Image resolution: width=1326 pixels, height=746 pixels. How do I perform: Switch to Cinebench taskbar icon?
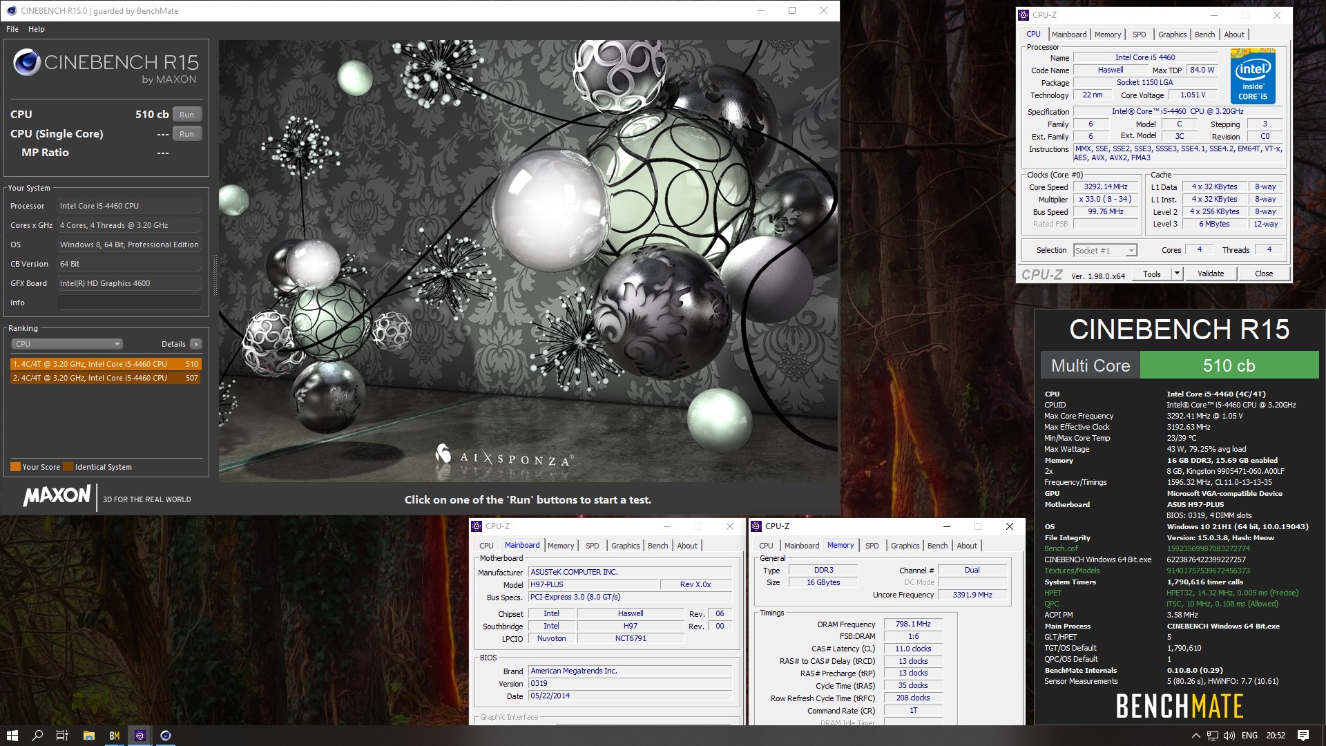click(166, 736)
